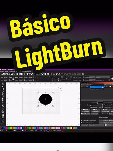
Task: Step the Largura value spinner
Action: (25, 77)
